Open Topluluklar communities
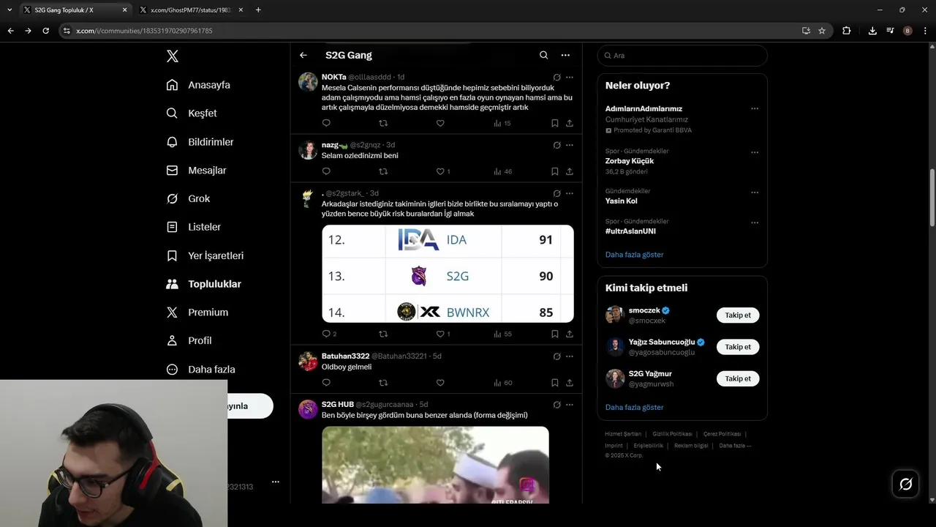Viewport: 936px width, 527px height. coord(203,284)
